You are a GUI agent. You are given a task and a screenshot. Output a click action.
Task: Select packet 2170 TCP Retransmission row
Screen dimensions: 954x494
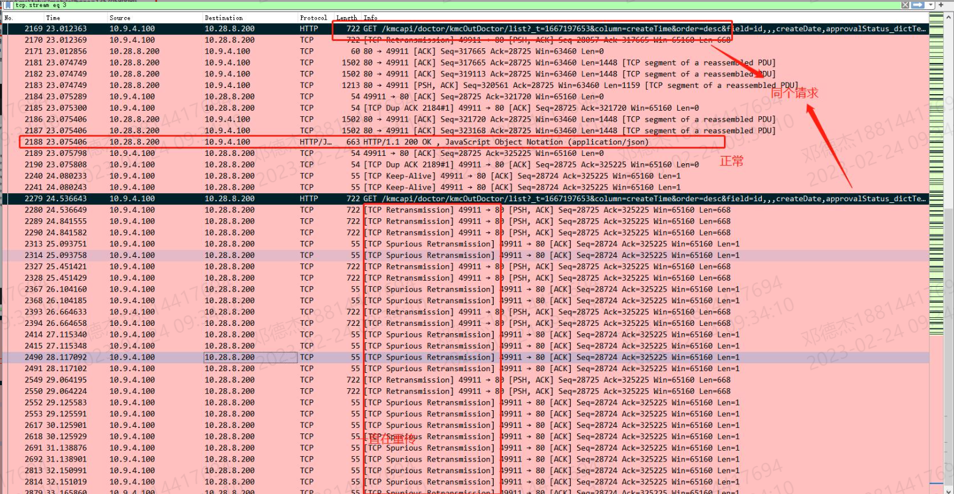click(465, 40)
